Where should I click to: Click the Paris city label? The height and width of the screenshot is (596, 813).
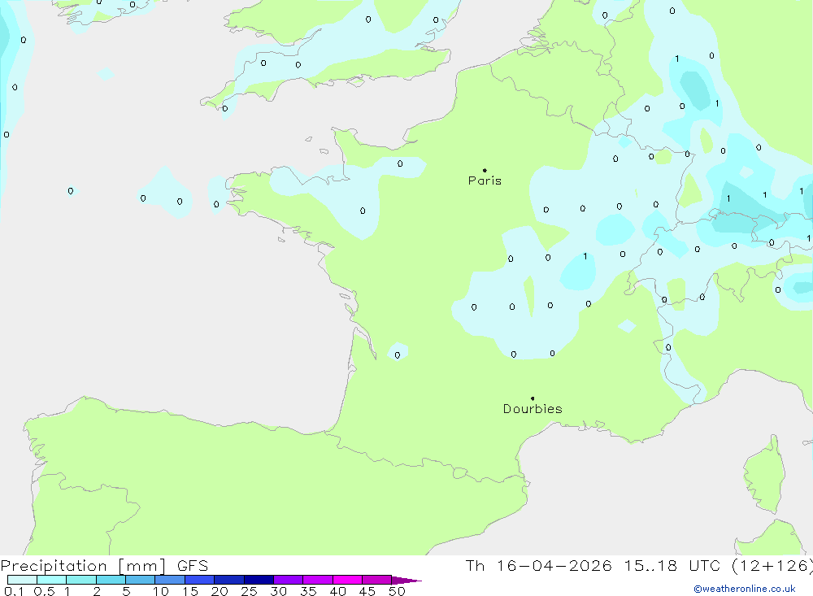tap(485, 181)
